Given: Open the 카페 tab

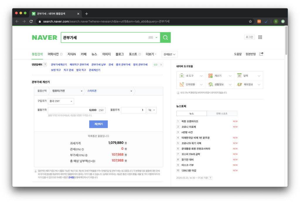Looking at the screenshot, I should tap(83, 54).
